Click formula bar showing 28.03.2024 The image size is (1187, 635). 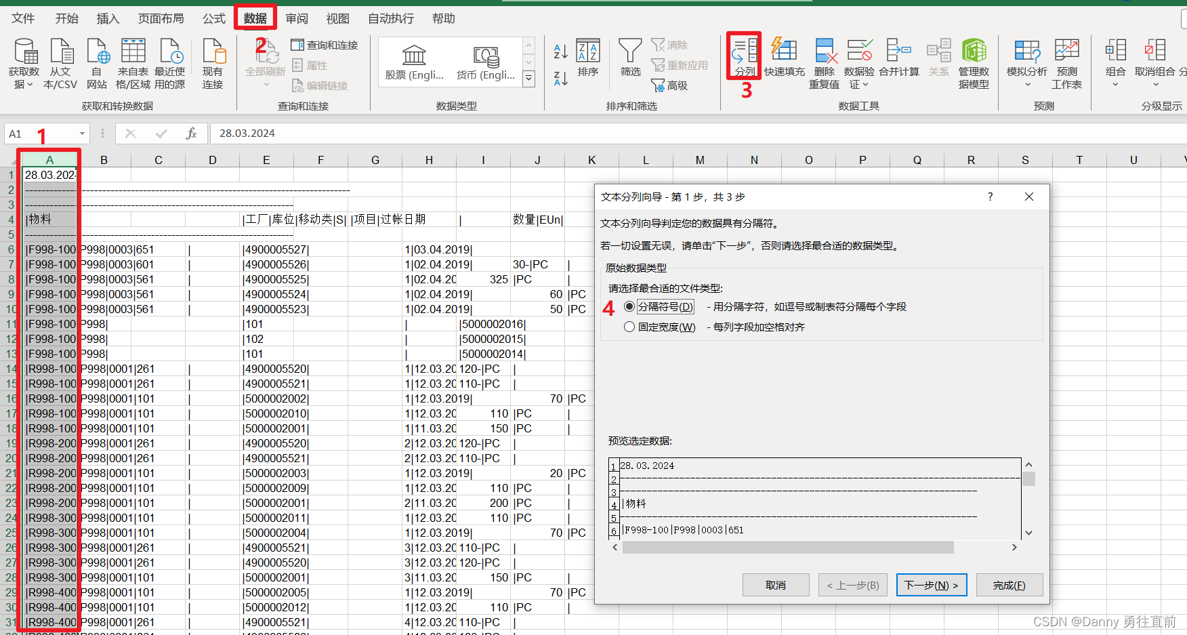click(x=698, y=134)
